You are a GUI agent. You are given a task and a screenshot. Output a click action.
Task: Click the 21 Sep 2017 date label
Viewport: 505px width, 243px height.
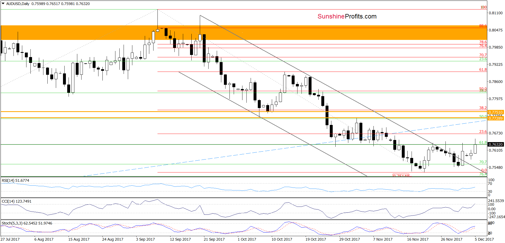pyautogui.click(x=214, y=239)
